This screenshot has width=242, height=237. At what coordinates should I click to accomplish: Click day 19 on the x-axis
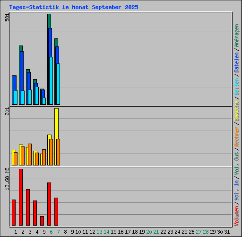(142, 232)
